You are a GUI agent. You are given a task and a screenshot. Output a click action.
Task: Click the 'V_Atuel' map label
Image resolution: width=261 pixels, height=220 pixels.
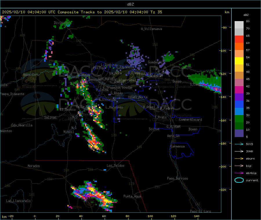pos(149,107)
